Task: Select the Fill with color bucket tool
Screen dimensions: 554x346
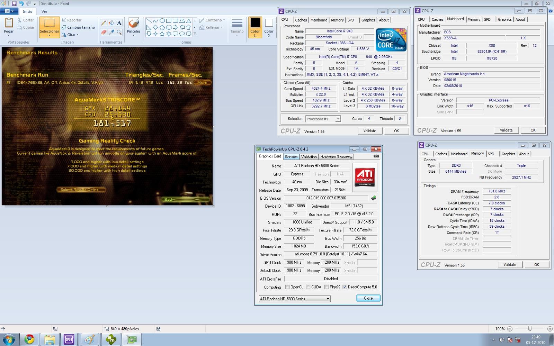Action: tap(111, 23)
